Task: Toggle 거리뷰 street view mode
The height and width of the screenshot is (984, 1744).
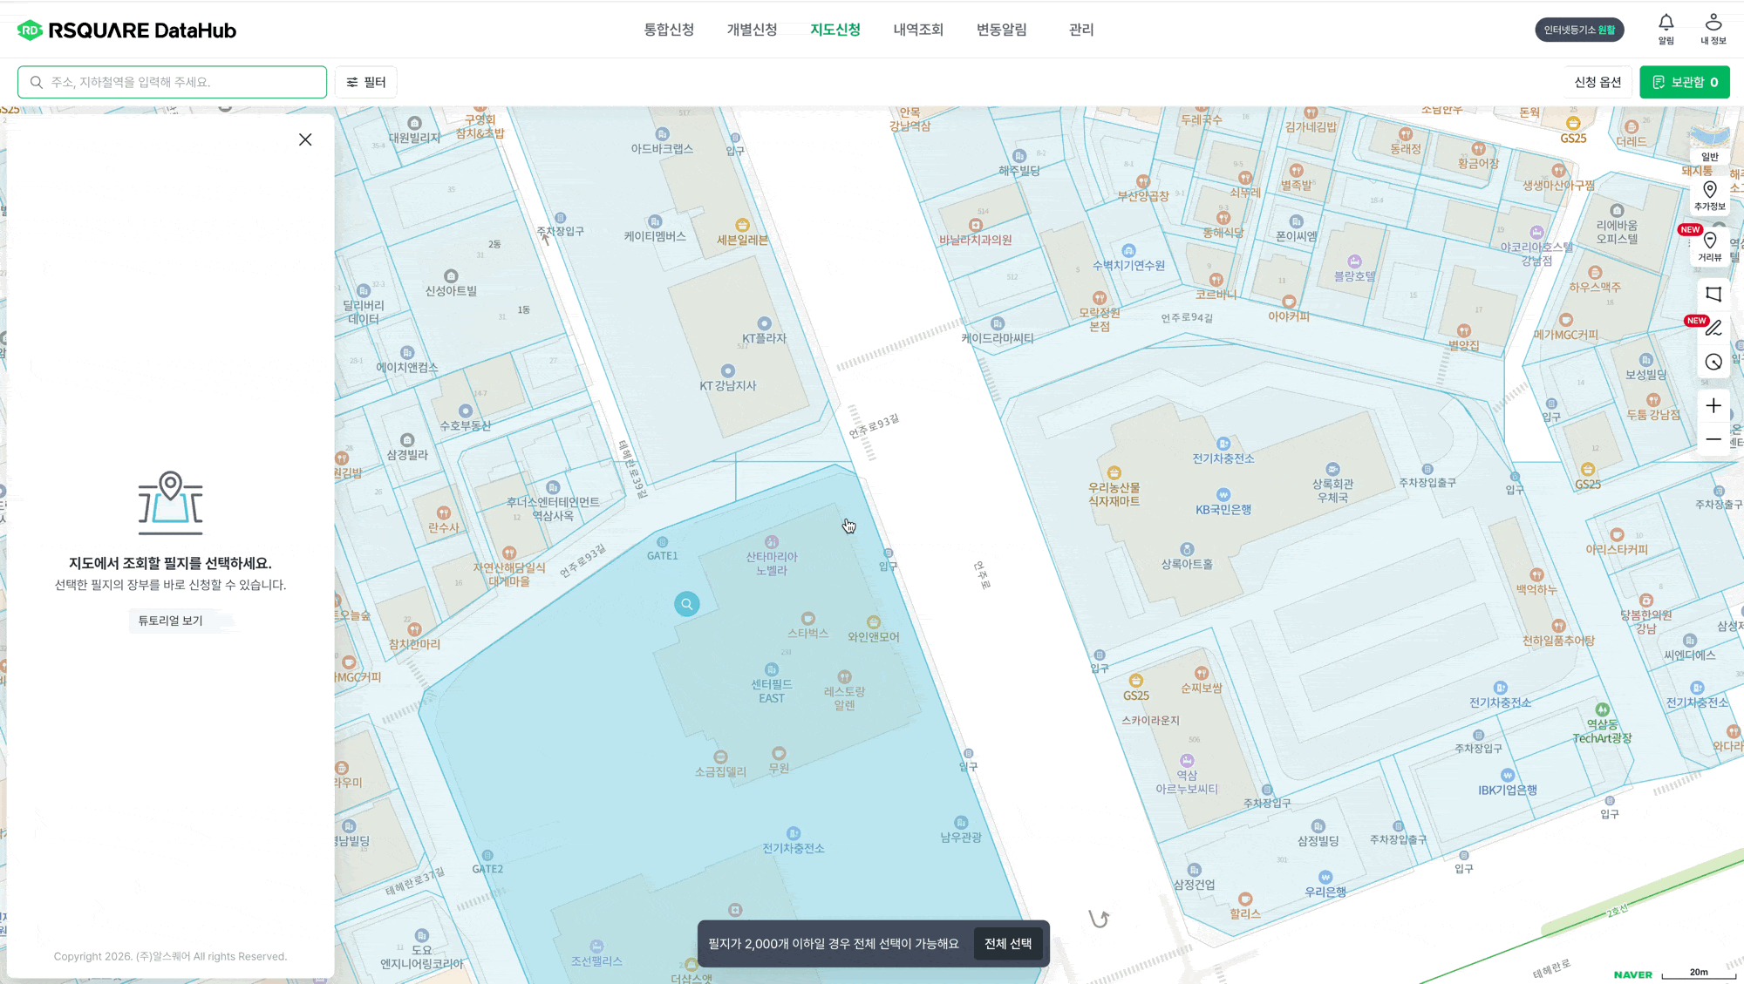Action: point(1710,247)
